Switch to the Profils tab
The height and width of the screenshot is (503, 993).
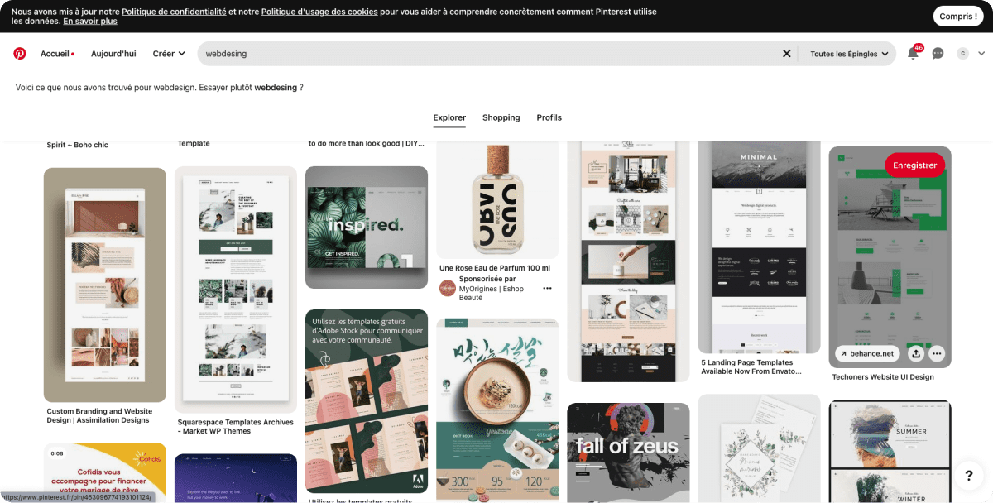click(x=549, y=117)
